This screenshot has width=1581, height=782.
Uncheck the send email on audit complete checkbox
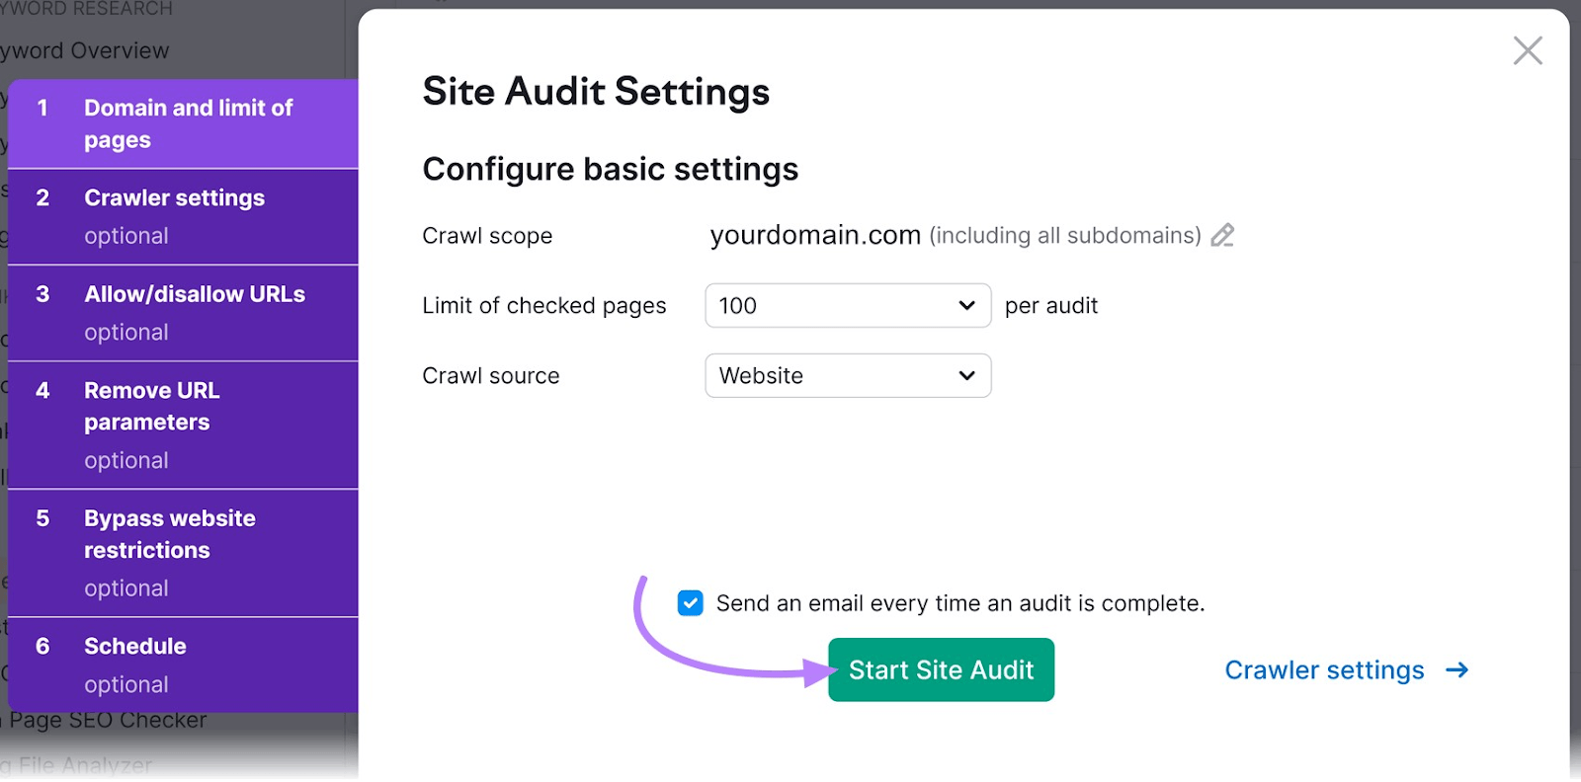(691, 603)
